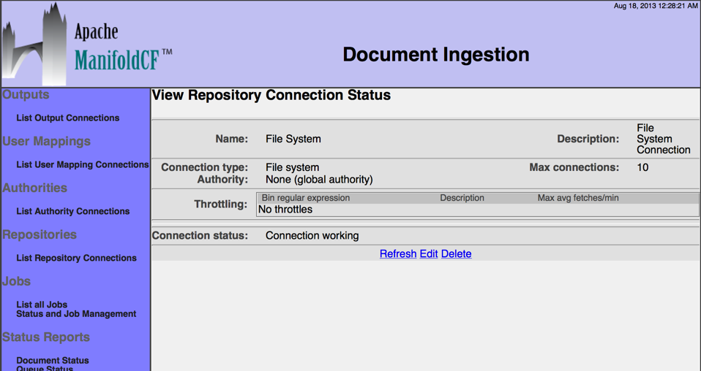Click the Connection working status text

pos(312,236)
